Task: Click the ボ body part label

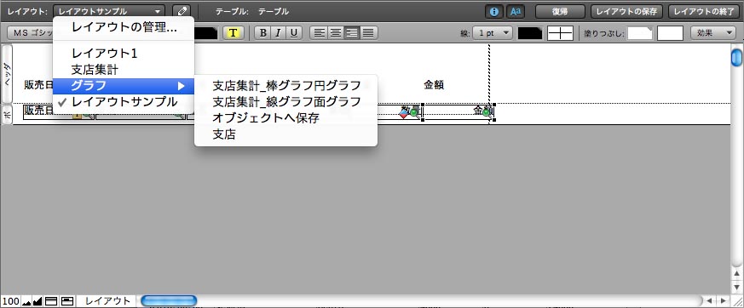Action: (x=7, y=115)
